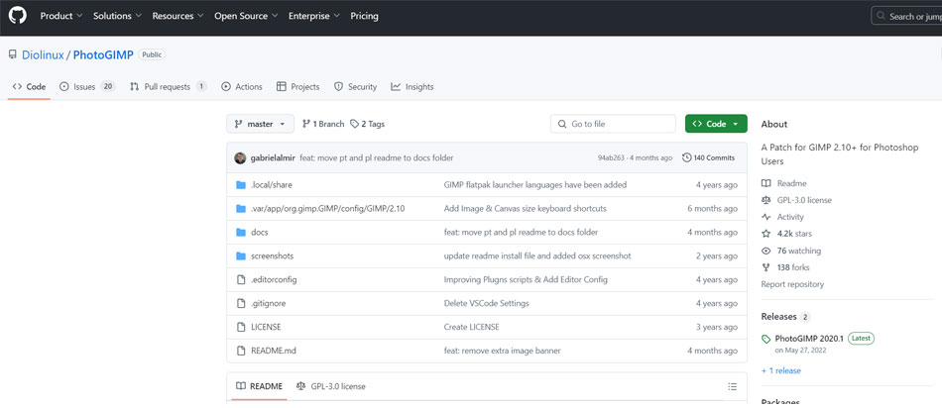Click the Report repository link
Screen dimensions: 942x408
[792, 284]
